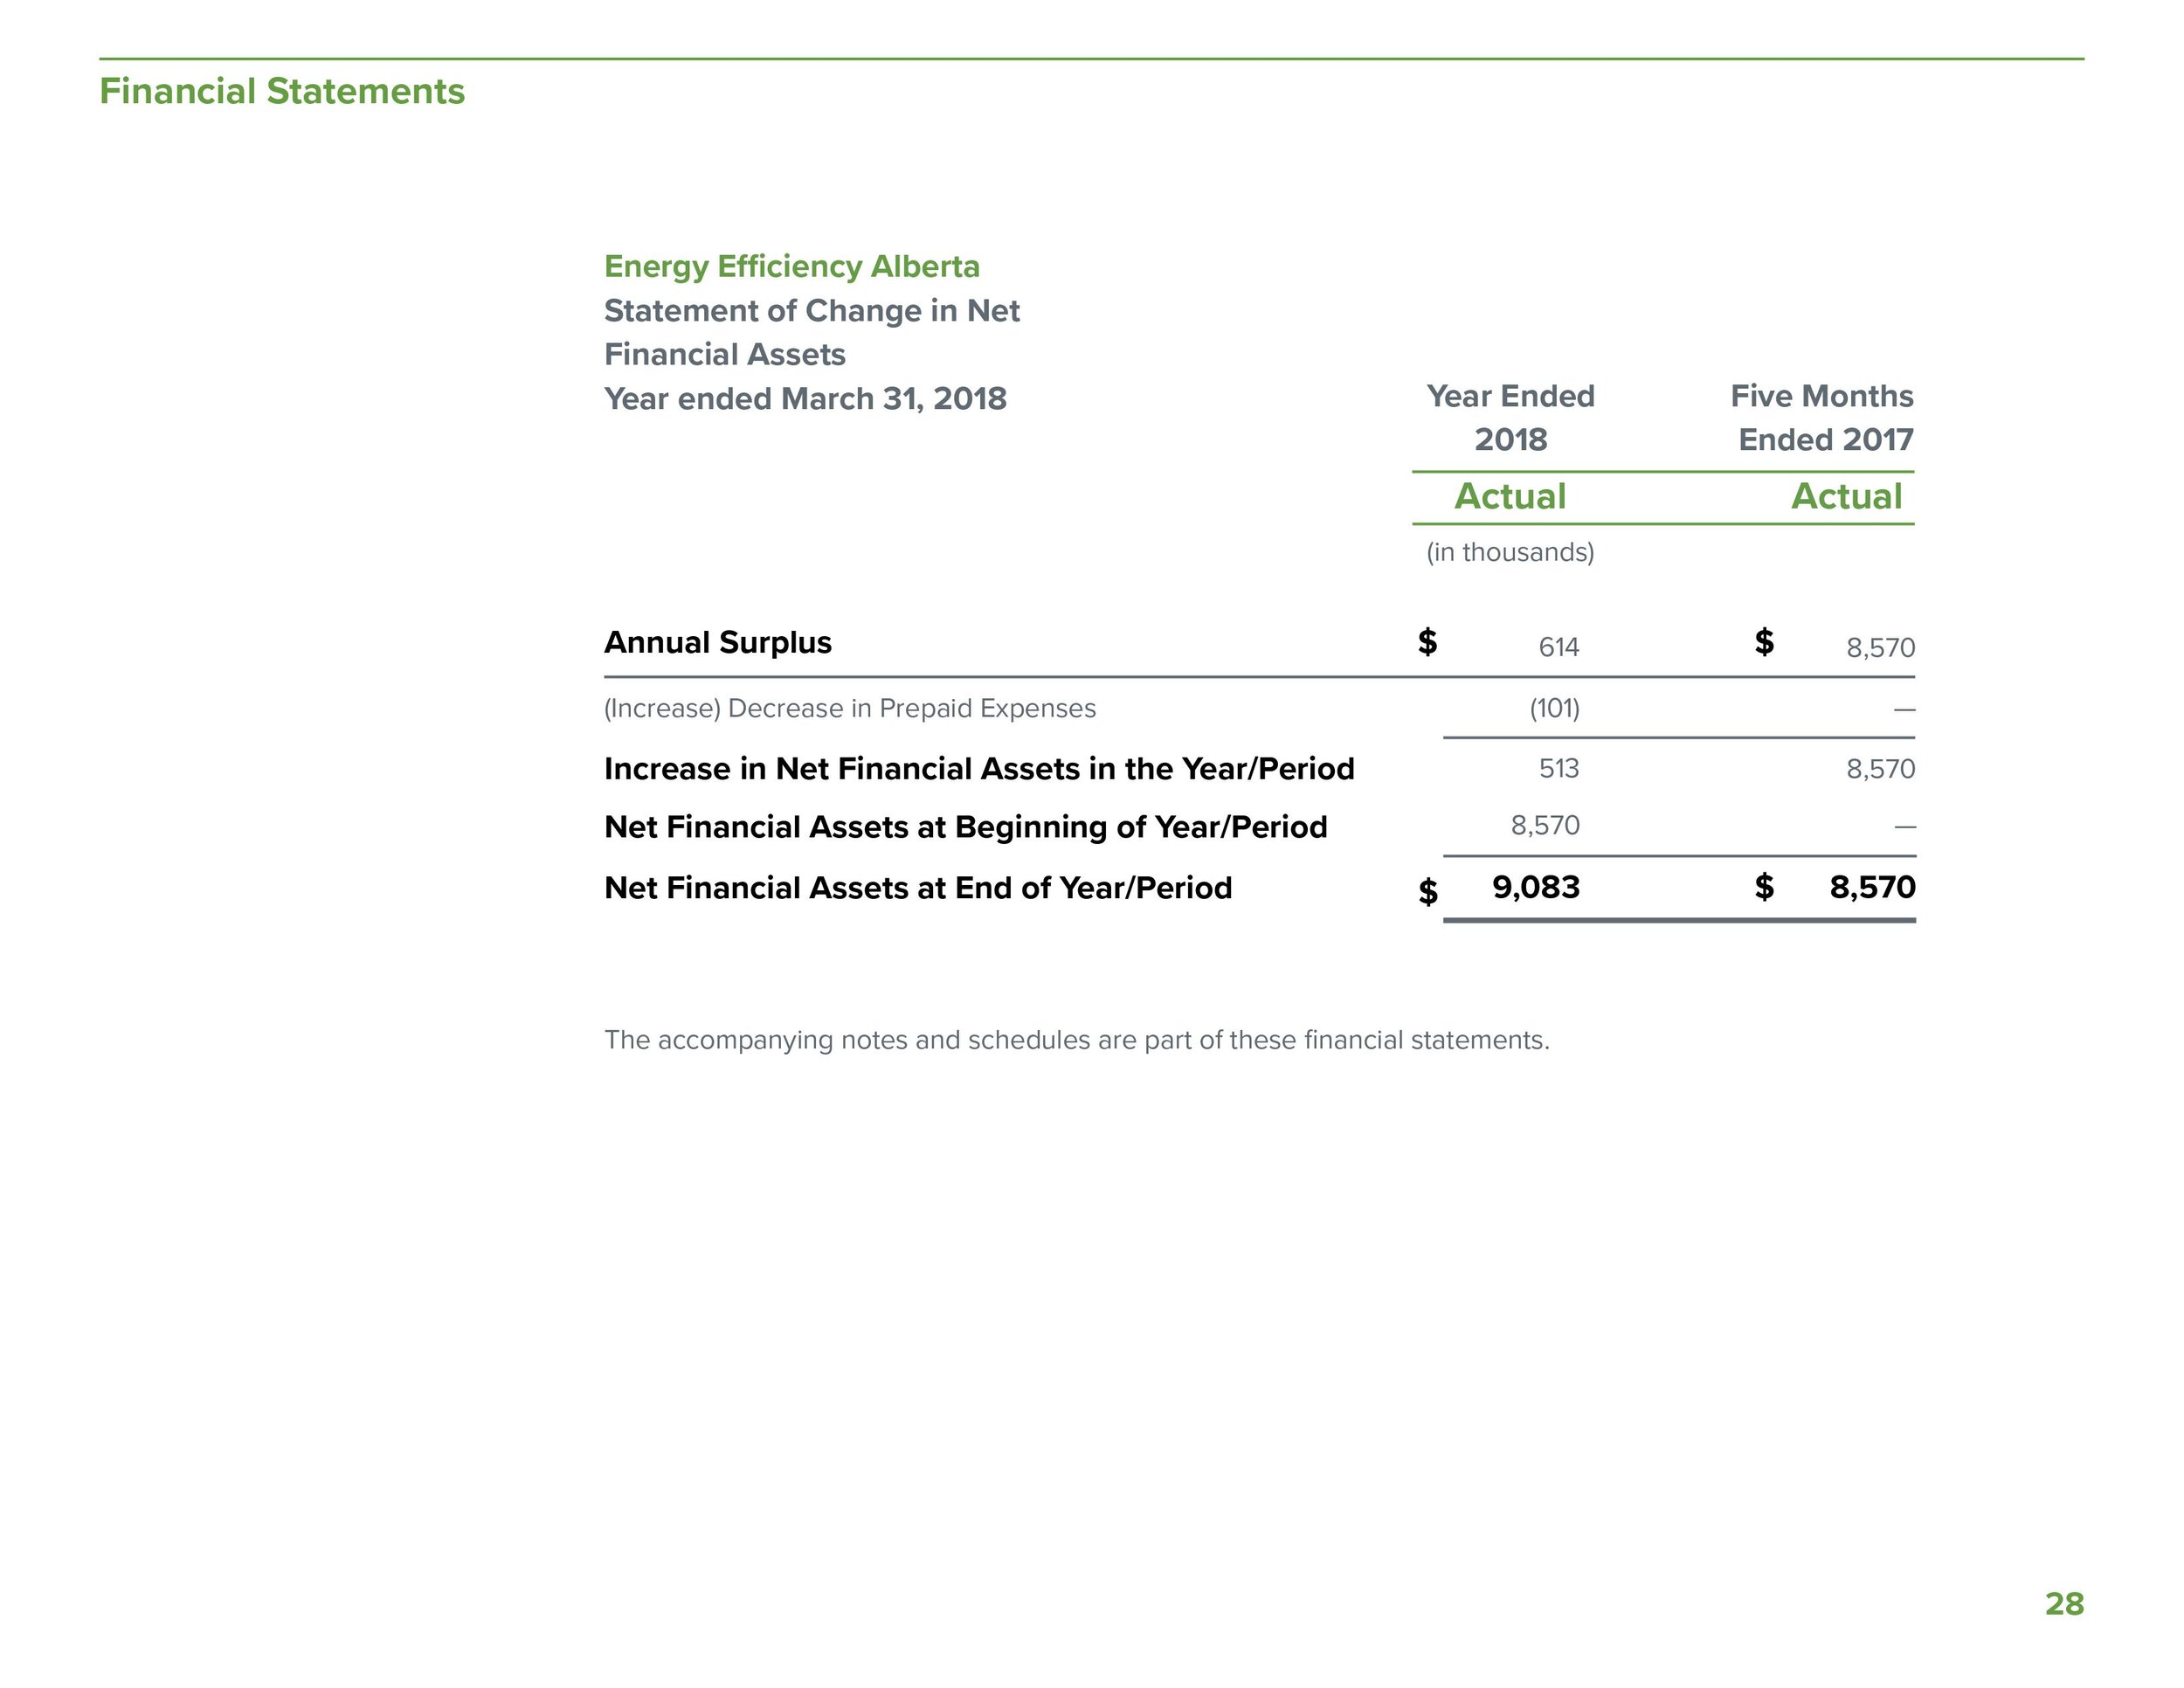2184x1688 pixels.
Task: Click 'Statement of Change in Net' line
Action: [x=812, y=311]
